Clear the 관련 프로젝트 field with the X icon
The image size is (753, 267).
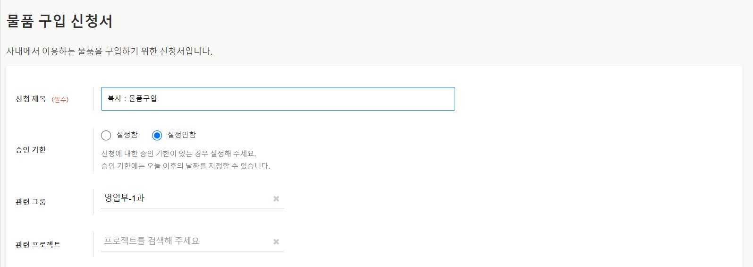276,242
